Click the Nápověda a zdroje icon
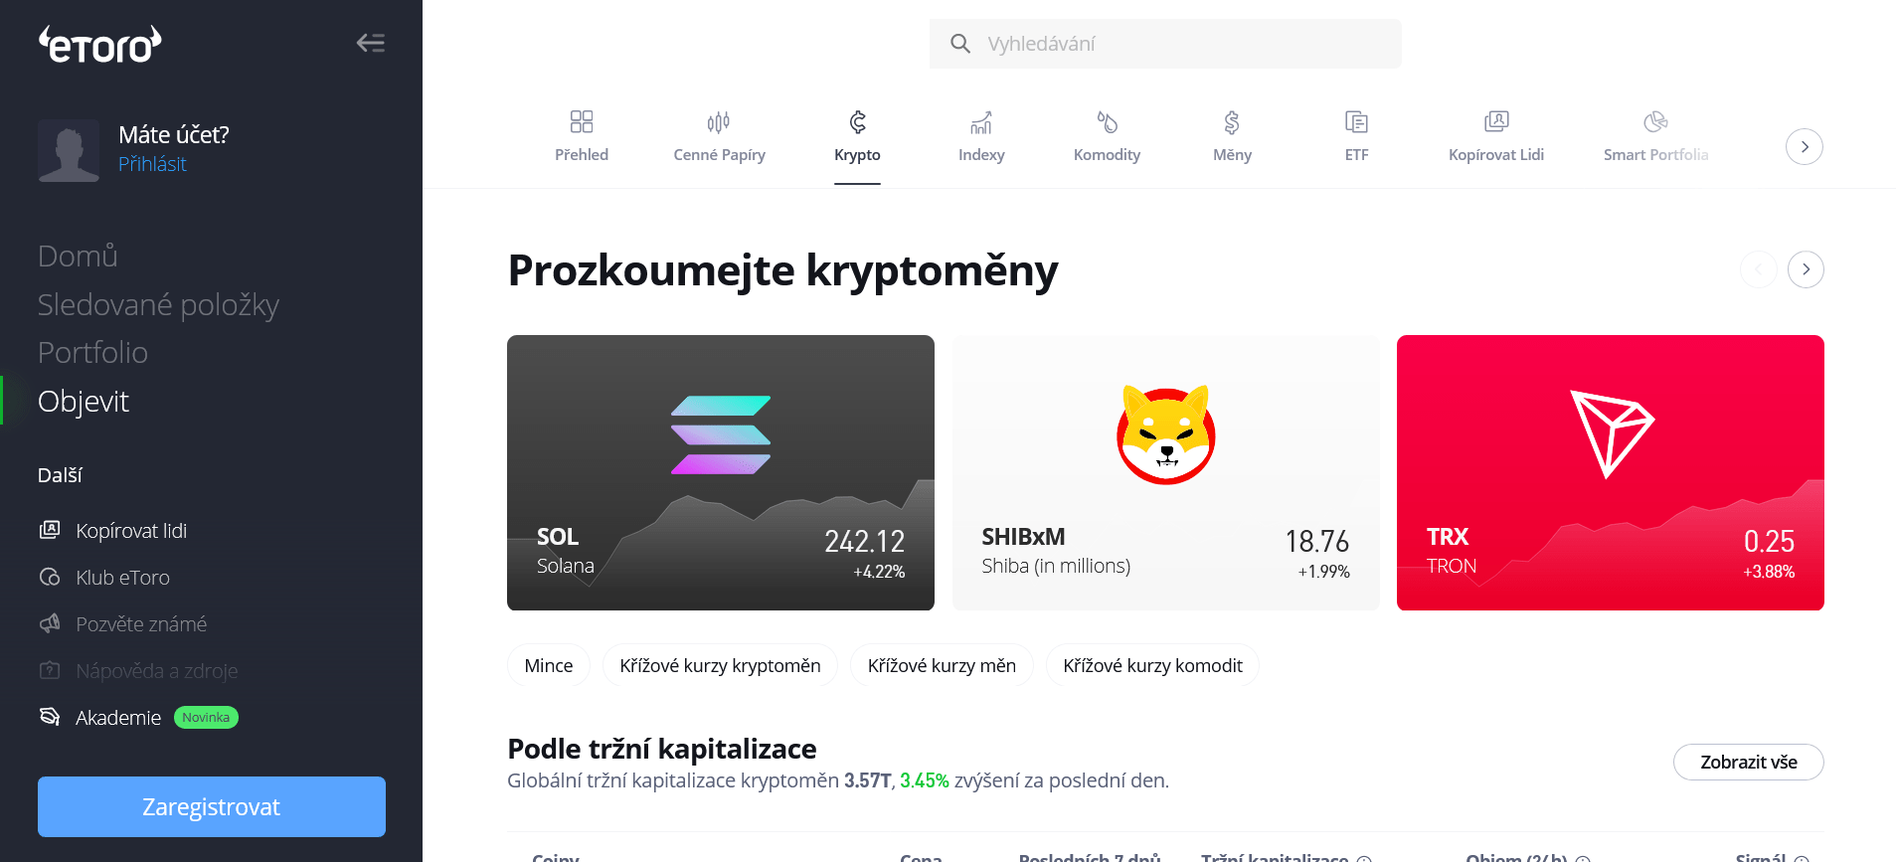Viewport: 1896px width, 862px height. (x=50, y=670)
